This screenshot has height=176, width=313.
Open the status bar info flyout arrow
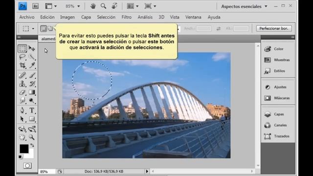click(147, 171)
